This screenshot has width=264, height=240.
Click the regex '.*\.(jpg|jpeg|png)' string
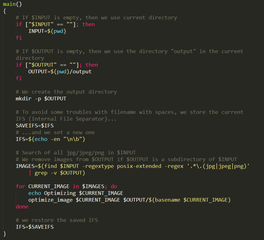218,166
